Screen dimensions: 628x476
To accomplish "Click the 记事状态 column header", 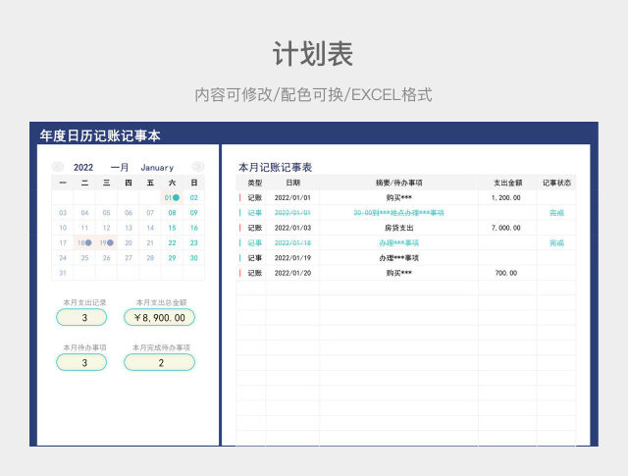I will [x=556, y=183].
